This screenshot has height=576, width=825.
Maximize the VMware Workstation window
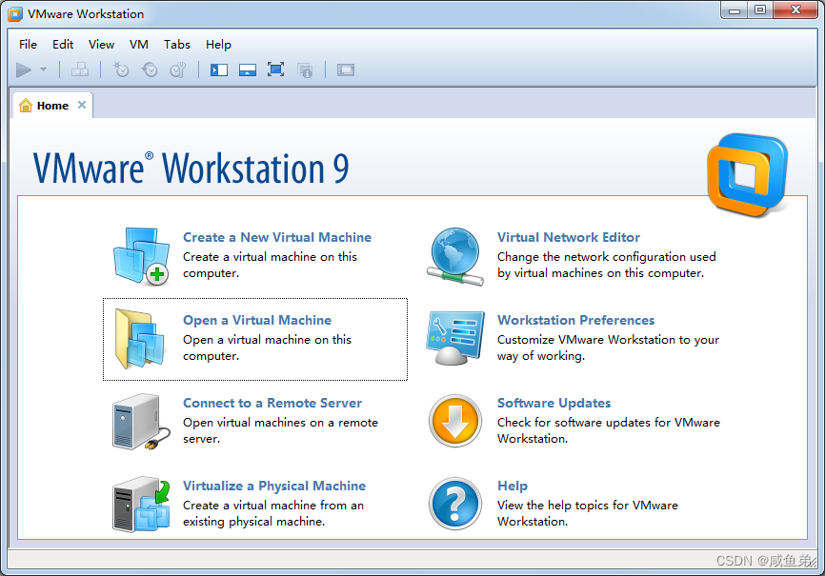click(760, 10)
